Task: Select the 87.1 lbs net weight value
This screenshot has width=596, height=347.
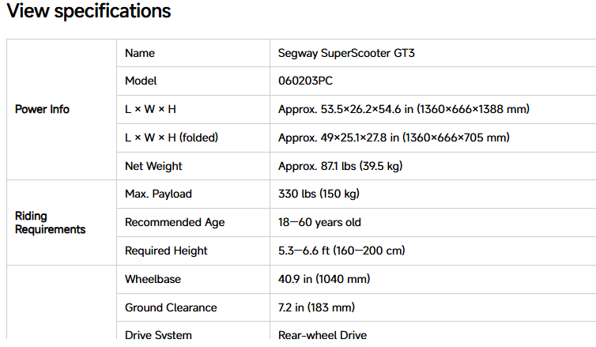Action: (x=340, y=166)
